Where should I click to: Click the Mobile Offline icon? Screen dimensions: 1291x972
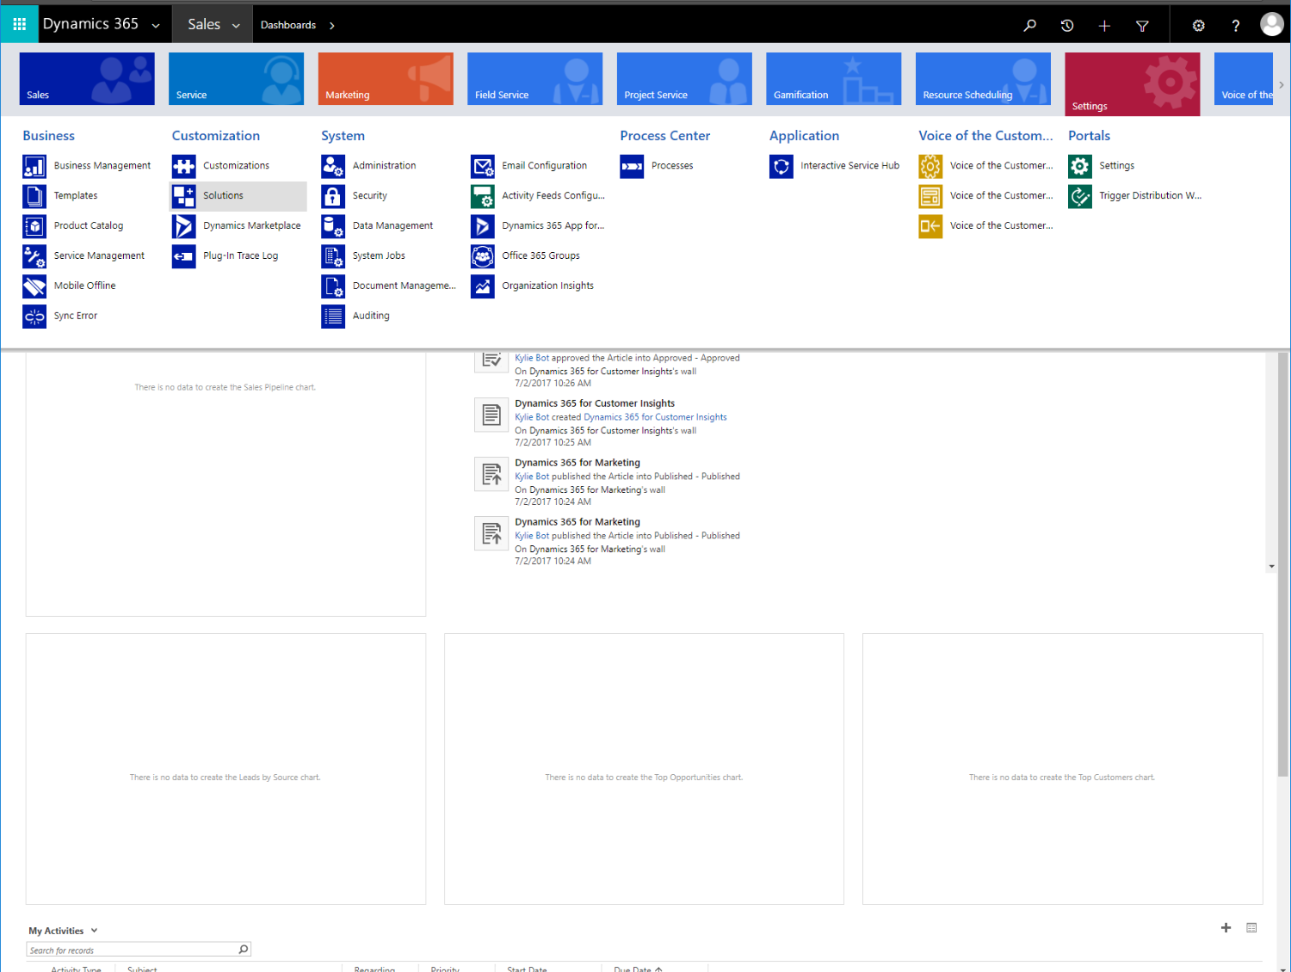pyautogui.click(x=34, y=286)
